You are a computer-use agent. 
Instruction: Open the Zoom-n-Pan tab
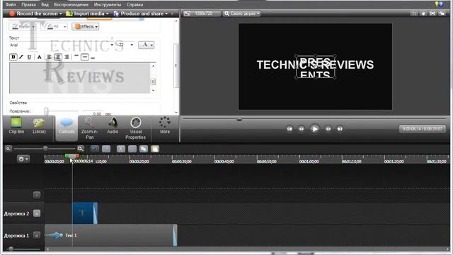(90, 128)
